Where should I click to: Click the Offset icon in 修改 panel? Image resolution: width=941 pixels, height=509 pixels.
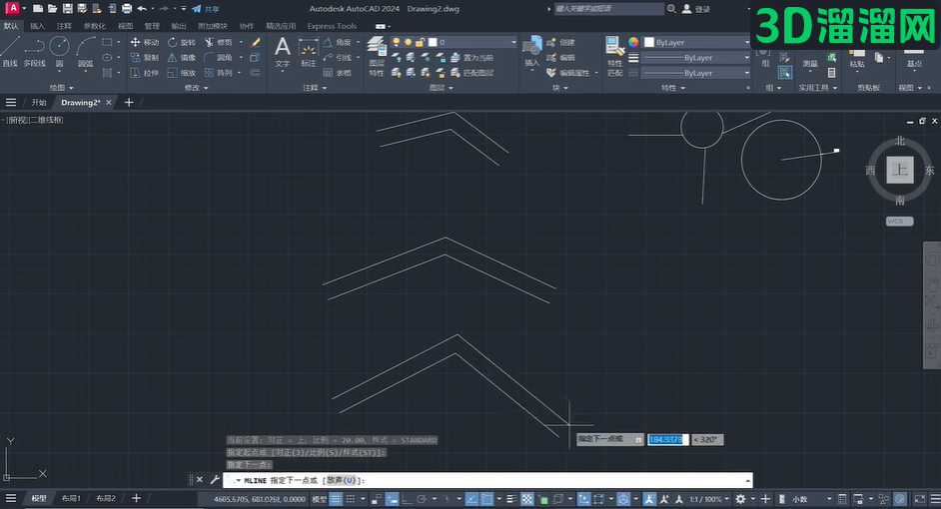255,73
